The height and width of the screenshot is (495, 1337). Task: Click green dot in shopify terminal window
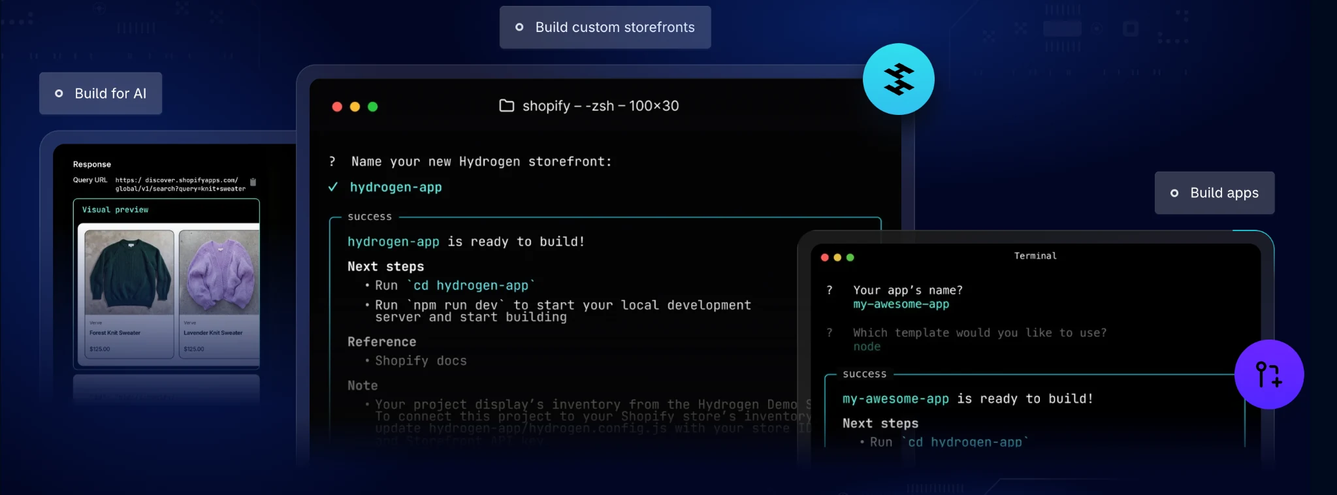[373, 106]
